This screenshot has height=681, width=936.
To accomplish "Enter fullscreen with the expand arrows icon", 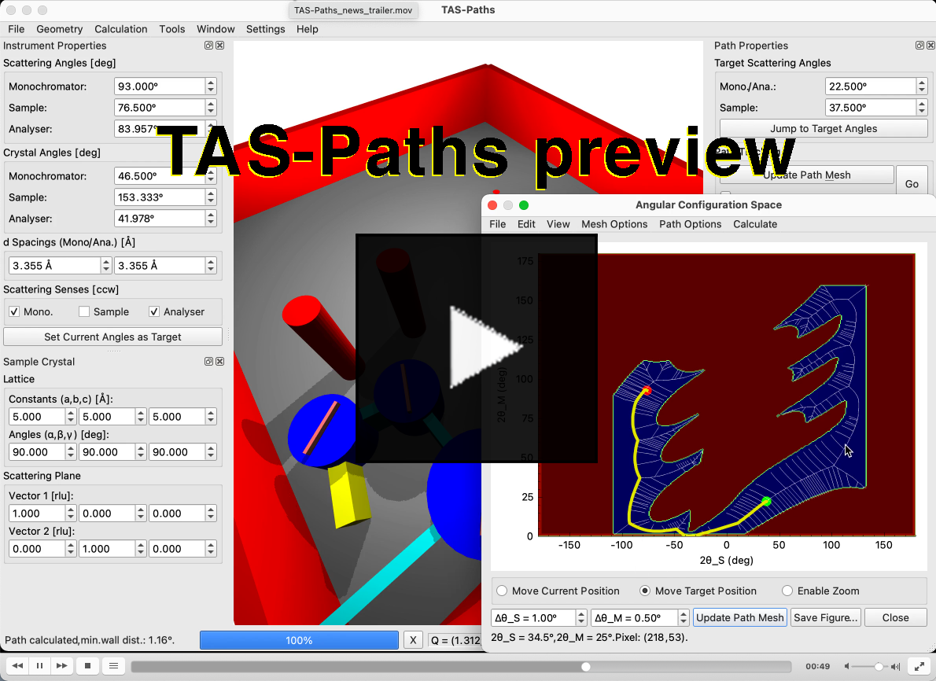I will coord(918,666).
